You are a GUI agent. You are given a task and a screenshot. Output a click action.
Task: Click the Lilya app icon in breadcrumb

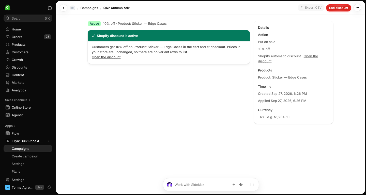[73, 8]
